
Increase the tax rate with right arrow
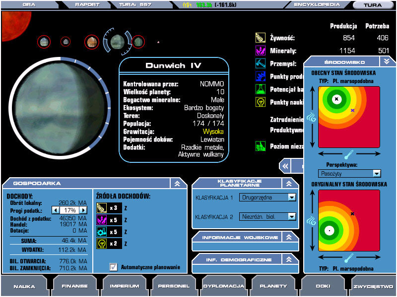83,210
